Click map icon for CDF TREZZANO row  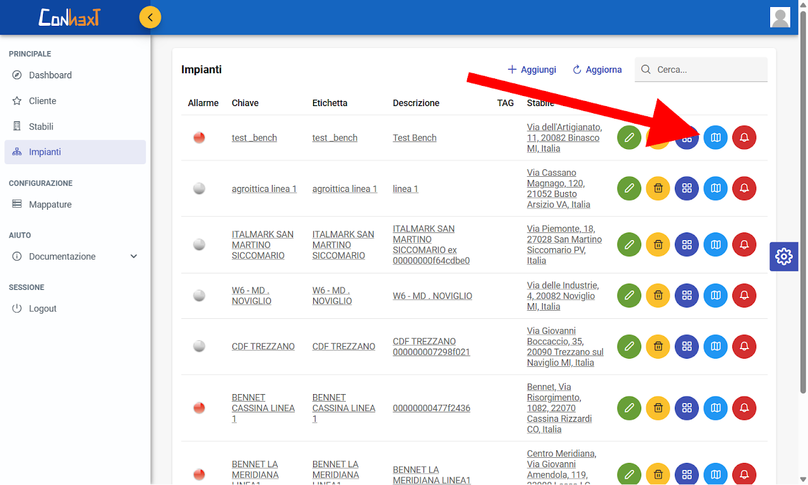coord(715,346)
